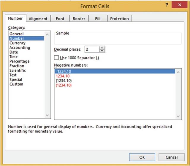
Task: Click the Decimal places input field
Action: [92, 49]
